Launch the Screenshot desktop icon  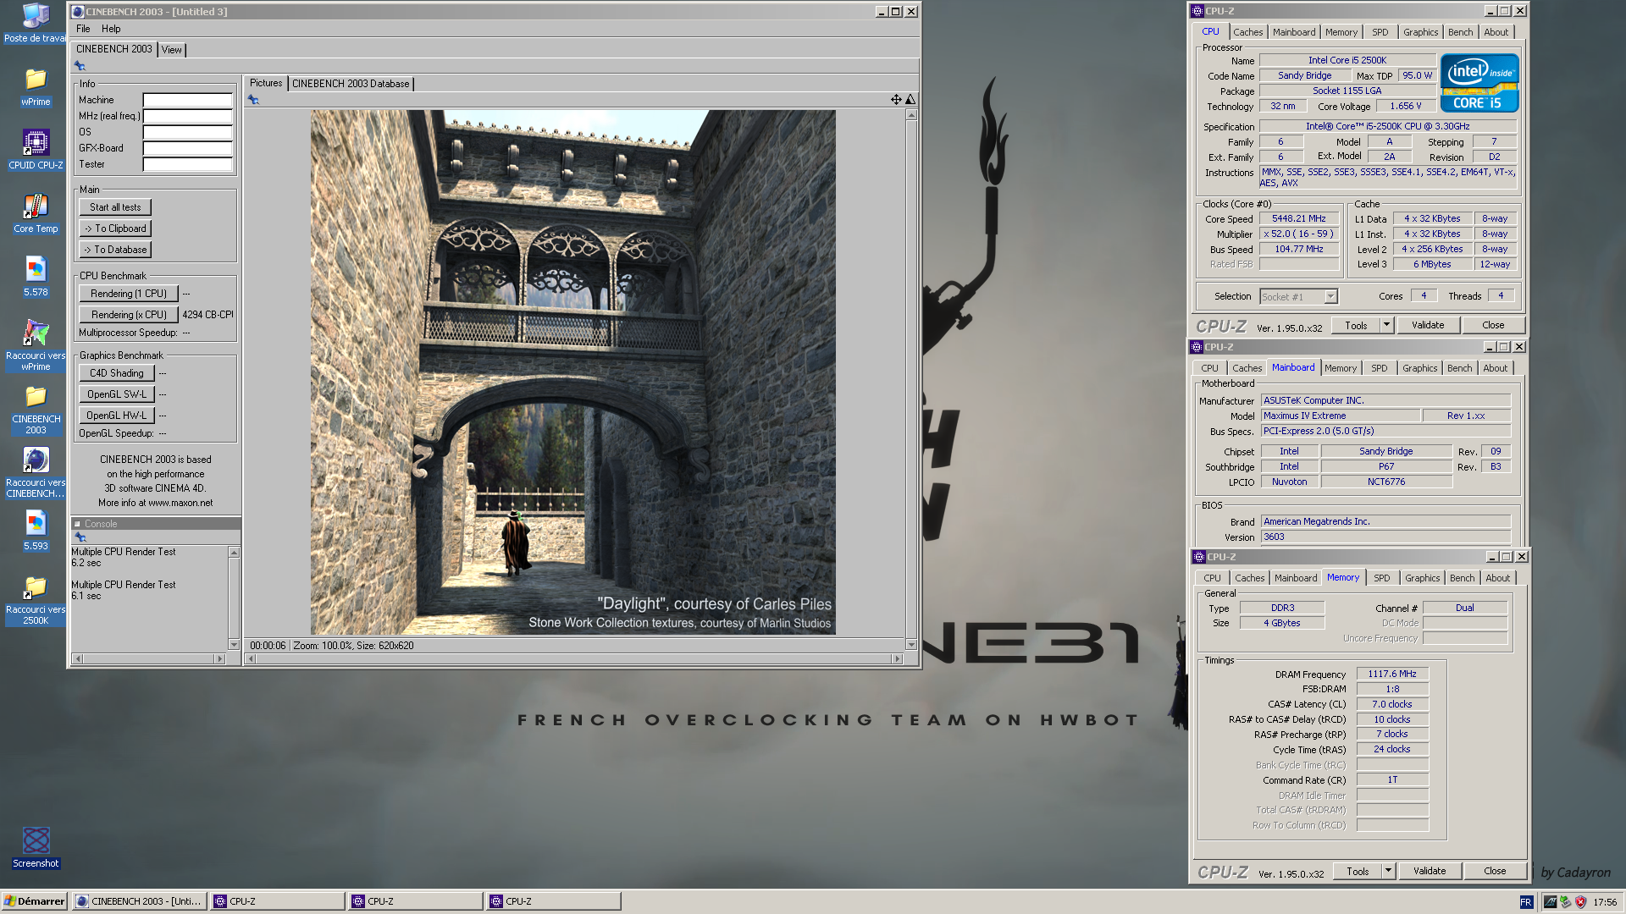(x=36, y=848)
